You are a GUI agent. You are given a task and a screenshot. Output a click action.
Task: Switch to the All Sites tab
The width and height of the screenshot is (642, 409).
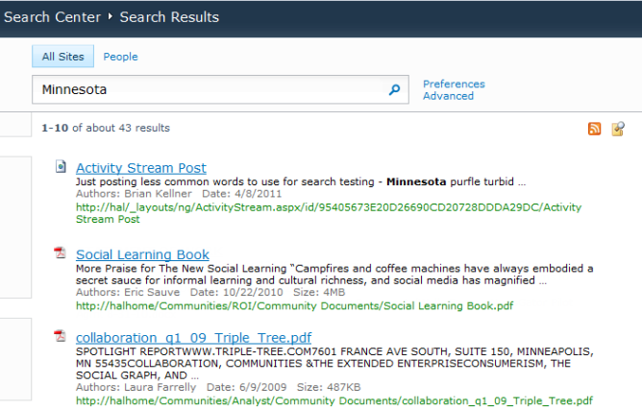pos(62,57)
